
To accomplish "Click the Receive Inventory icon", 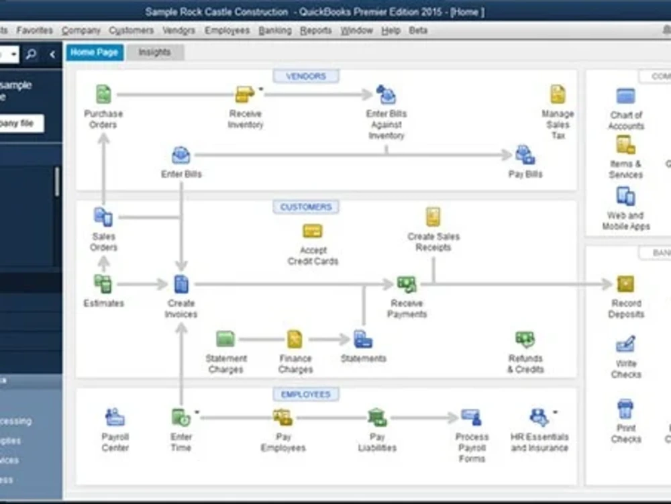I will [x=245, y=95].
